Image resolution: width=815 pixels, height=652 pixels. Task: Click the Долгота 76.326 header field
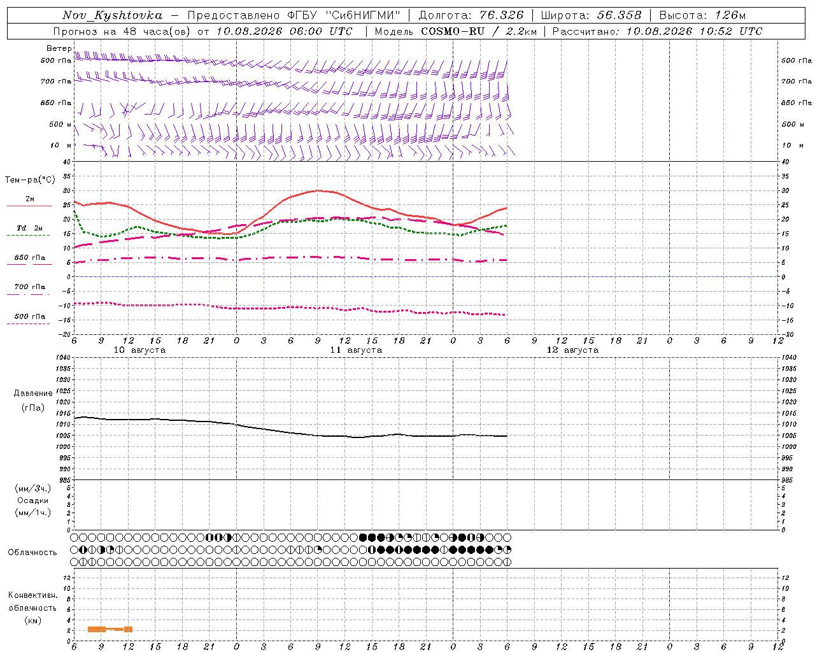pyautogui.click(x=471, y=15)
